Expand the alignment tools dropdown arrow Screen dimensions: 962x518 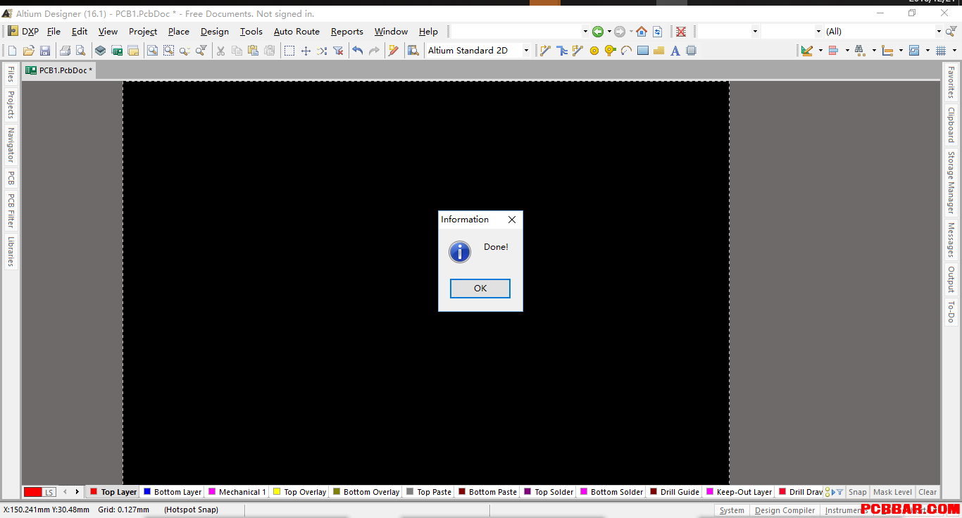click(x=847, y=51)
